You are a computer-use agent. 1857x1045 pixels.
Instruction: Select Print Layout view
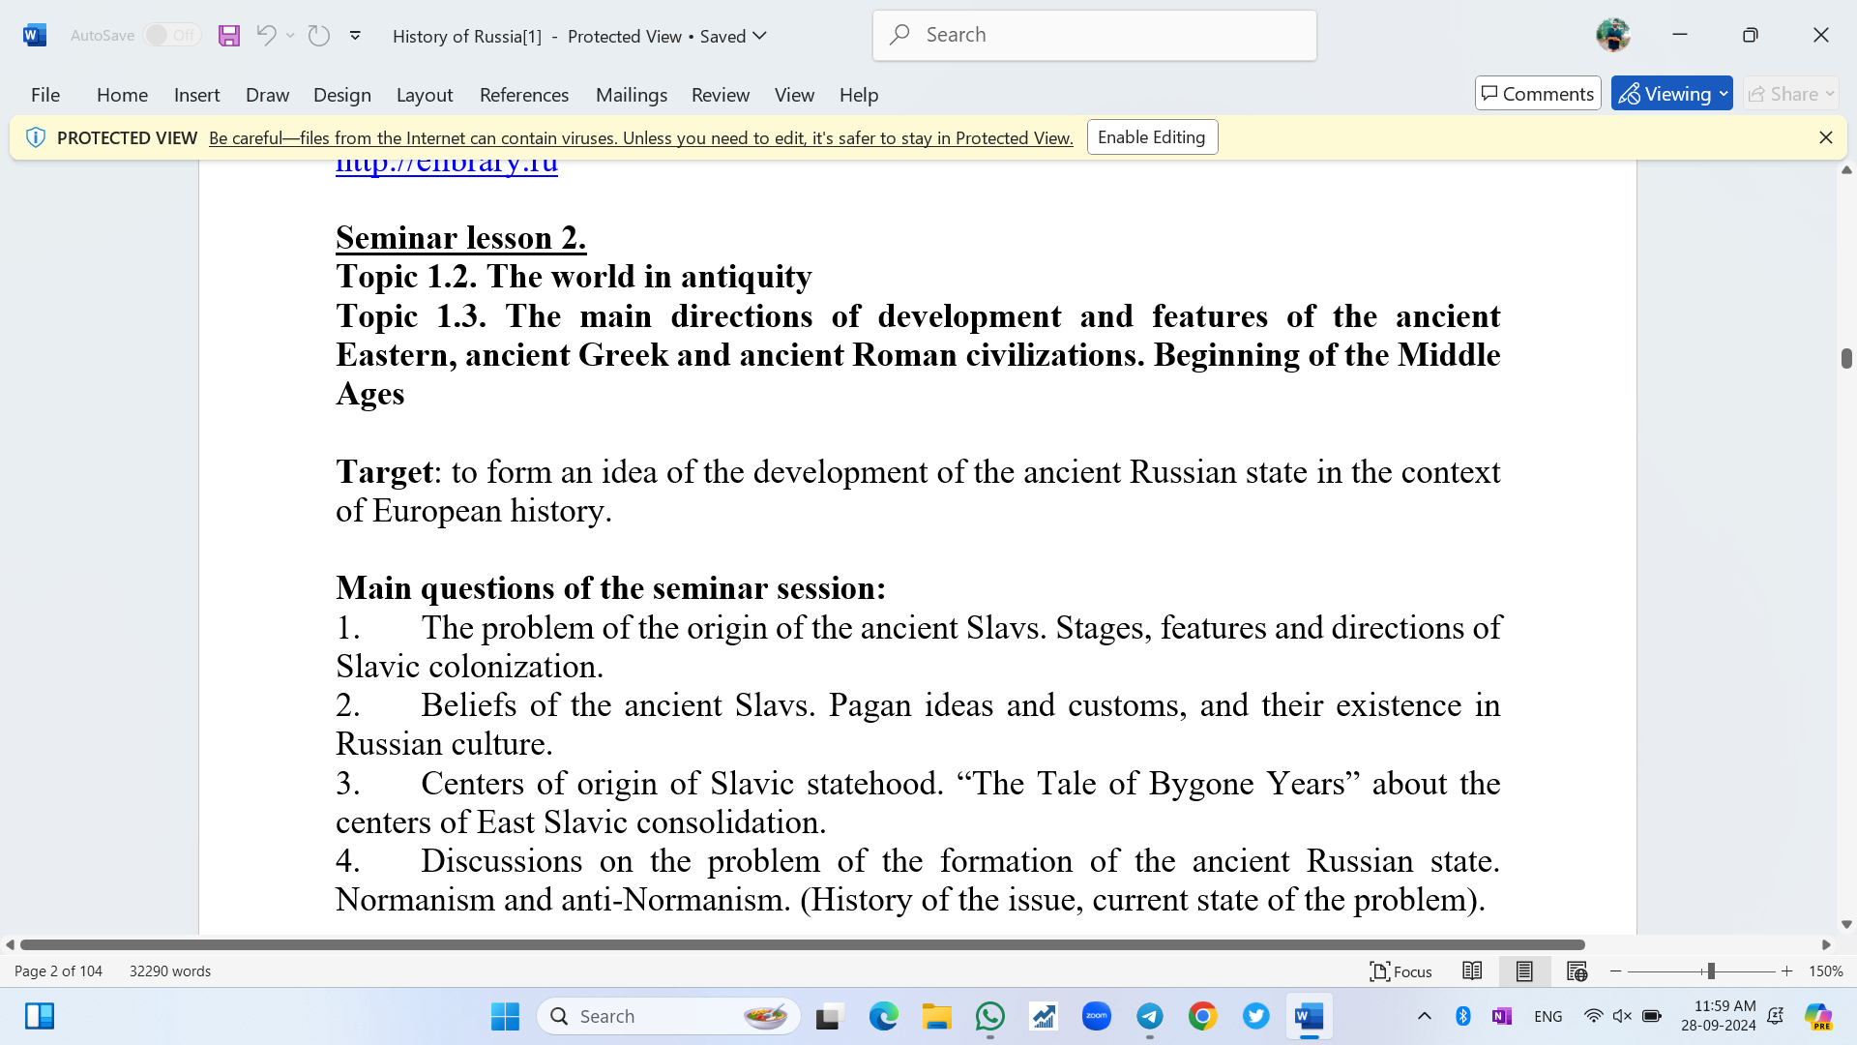[1524, 971]
